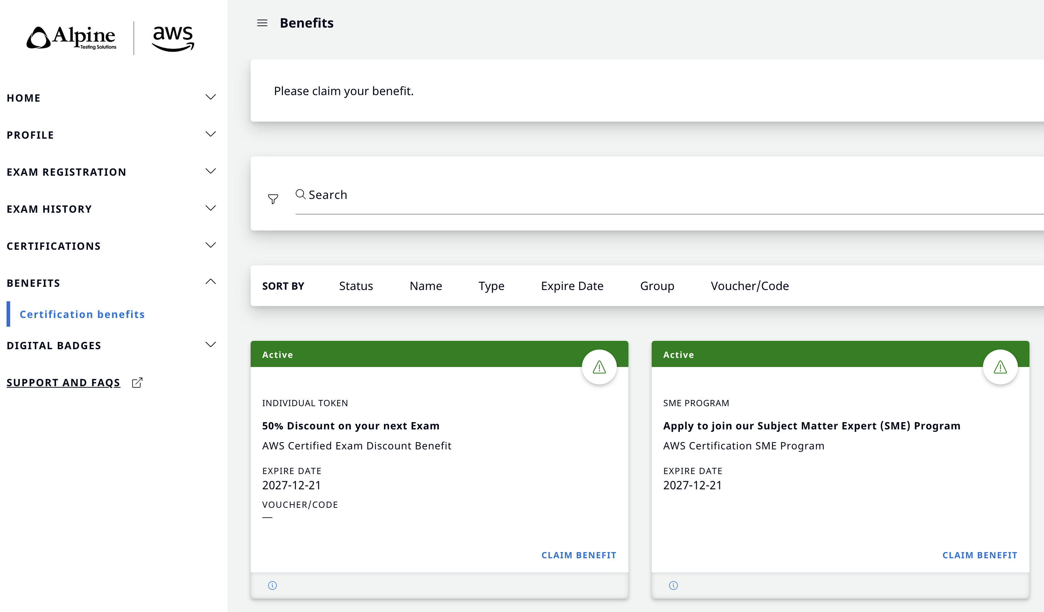Collapse the Benefits section chevron
This screenshot has height=612, width=1044.
click(210, 282)
